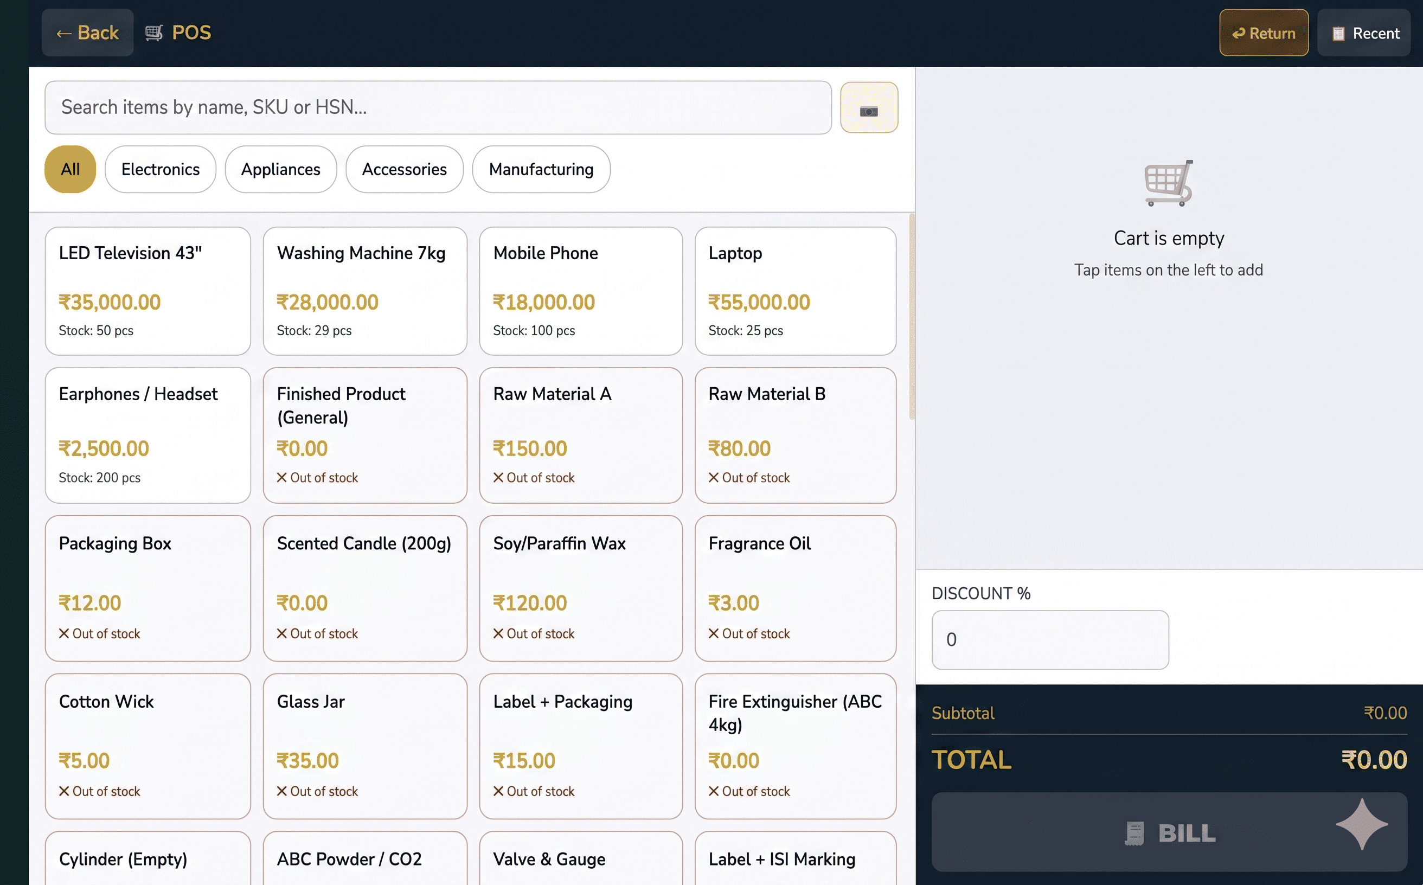Filter by Accessories category
This screenshot has width=1423, height=885.
pos(404,169)
